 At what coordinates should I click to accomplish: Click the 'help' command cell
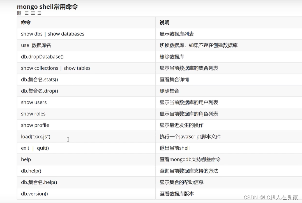pyautogui.click(x=86, y=159)
